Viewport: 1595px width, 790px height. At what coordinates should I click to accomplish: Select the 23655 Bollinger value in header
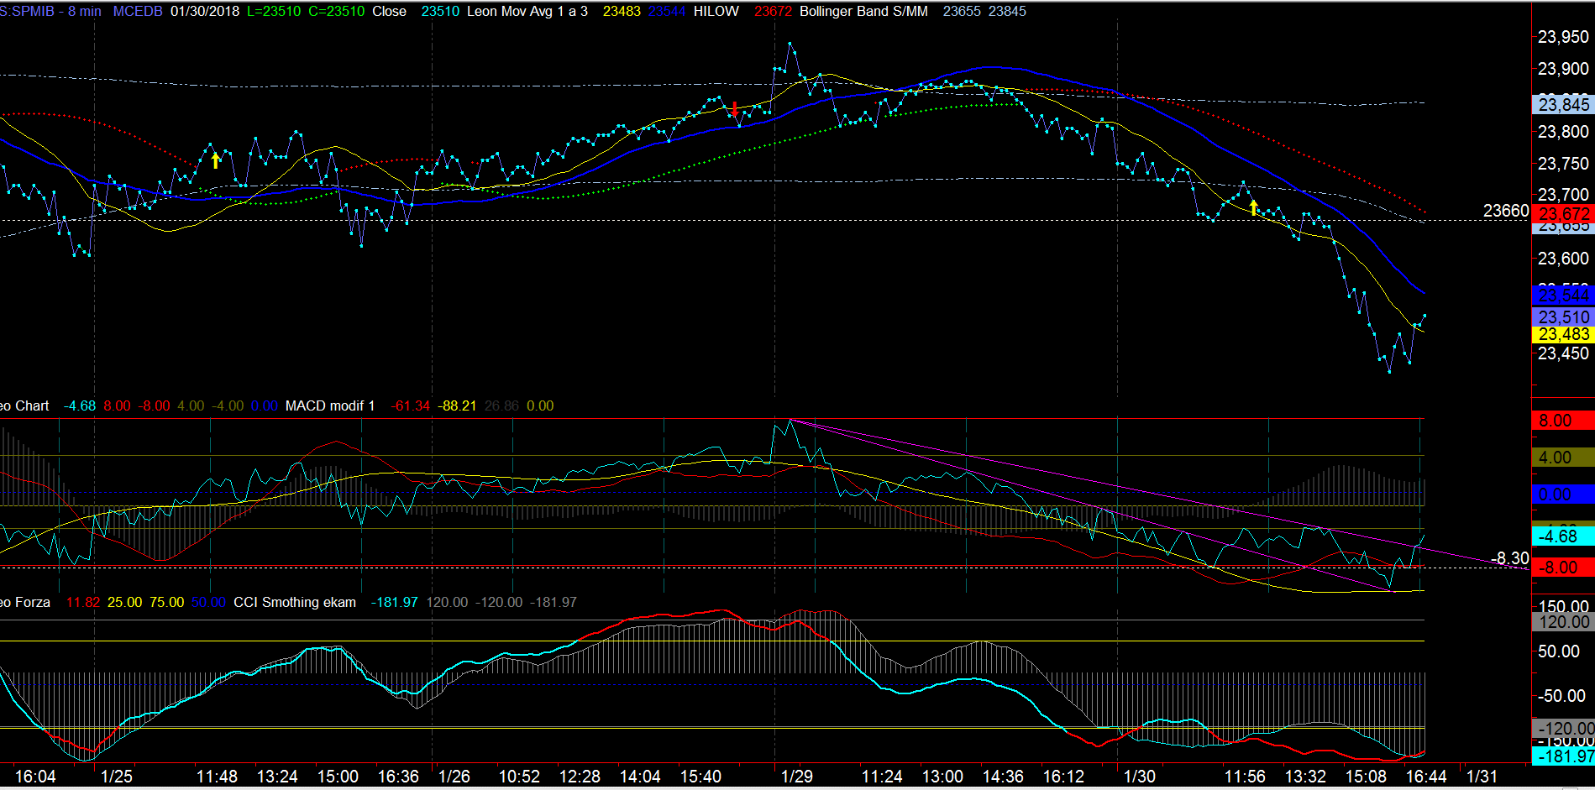(962, 12)
